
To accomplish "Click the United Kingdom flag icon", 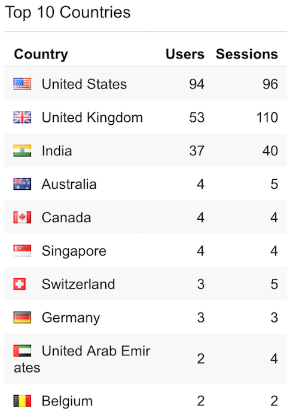I will point(22,117).
